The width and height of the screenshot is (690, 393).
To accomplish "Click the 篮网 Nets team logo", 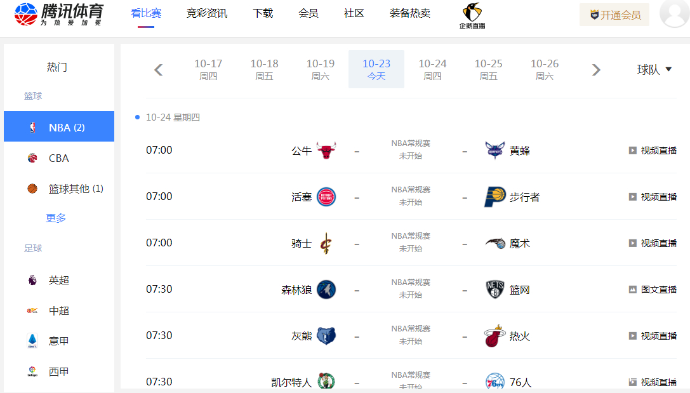I will click(x=495, y=290).
